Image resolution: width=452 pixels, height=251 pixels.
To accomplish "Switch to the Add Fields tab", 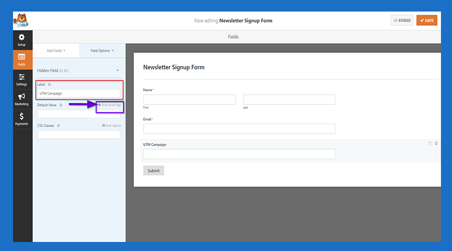I will (56, 51).
